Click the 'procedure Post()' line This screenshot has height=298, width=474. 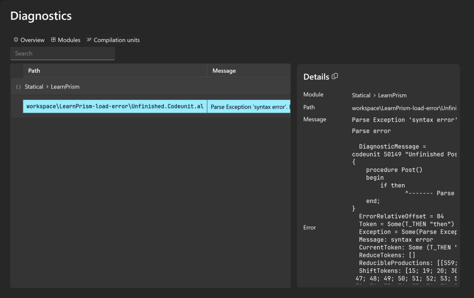(x=394, y=170)
